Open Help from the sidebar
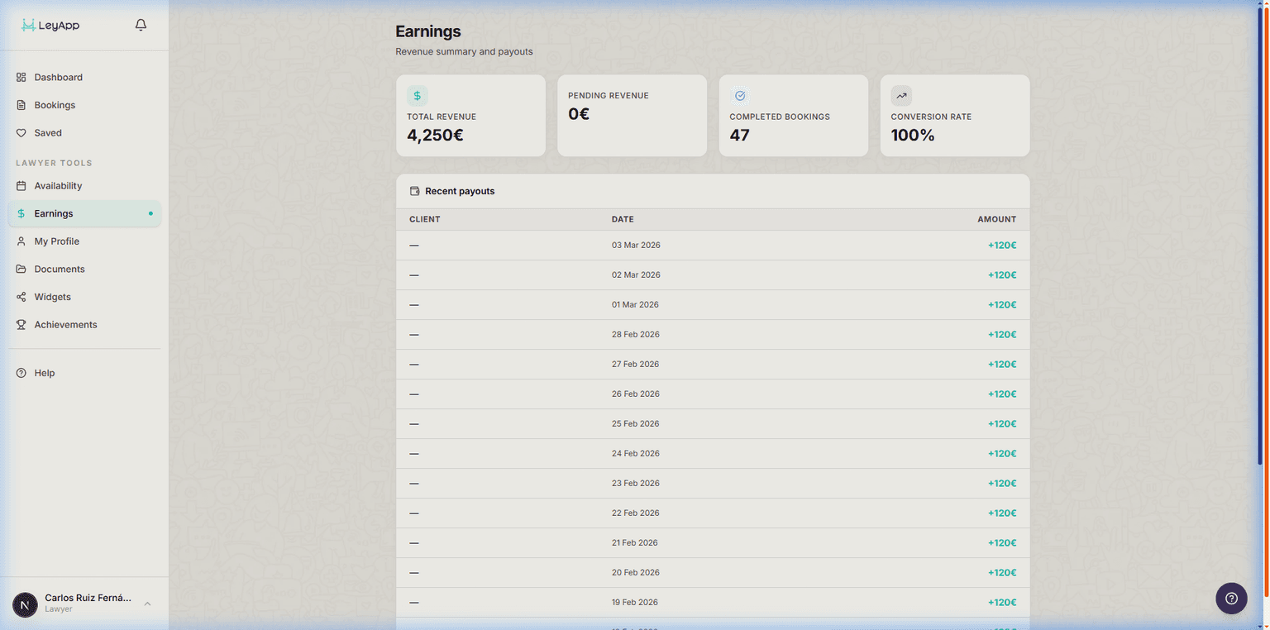Viewport: 1270px width, 630px height. coord(44,373)
